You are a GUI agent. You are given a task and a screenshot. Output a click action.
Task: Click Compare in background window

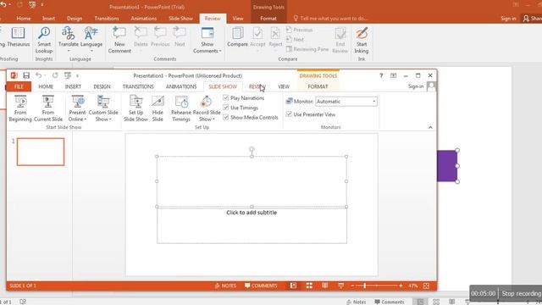pyautogui.click(x=237, y=36)
